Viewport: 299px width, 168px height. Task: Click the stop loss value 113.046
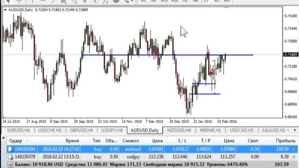[x=180, y=157]
